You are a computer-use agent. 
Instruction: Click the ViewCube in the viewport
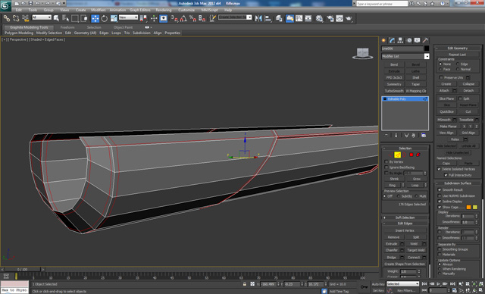click(x=362, y=53)
